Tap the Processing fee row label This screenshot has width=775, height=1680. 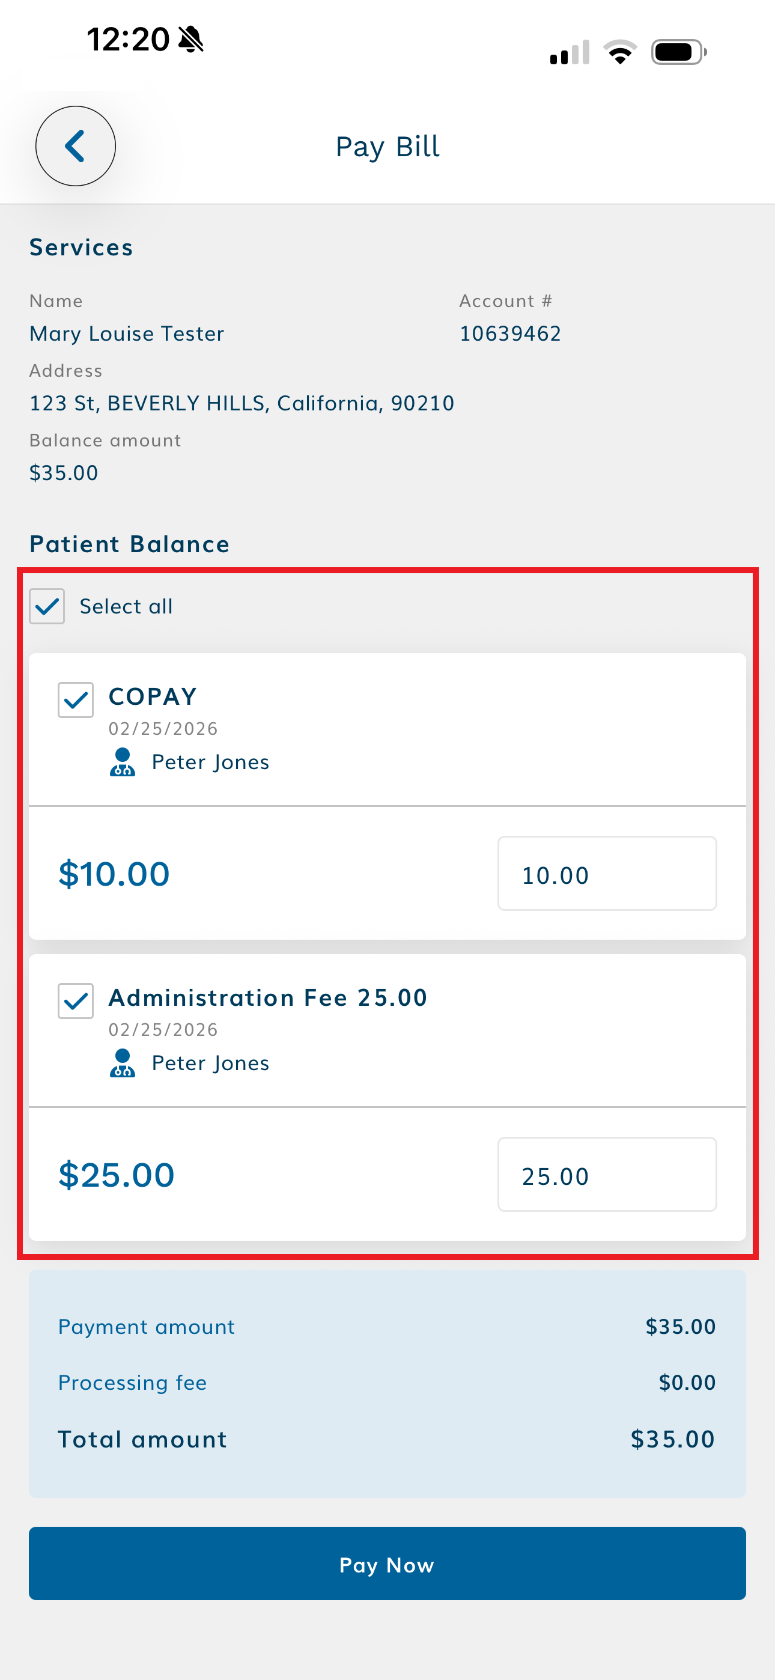tap(132, 1383)
